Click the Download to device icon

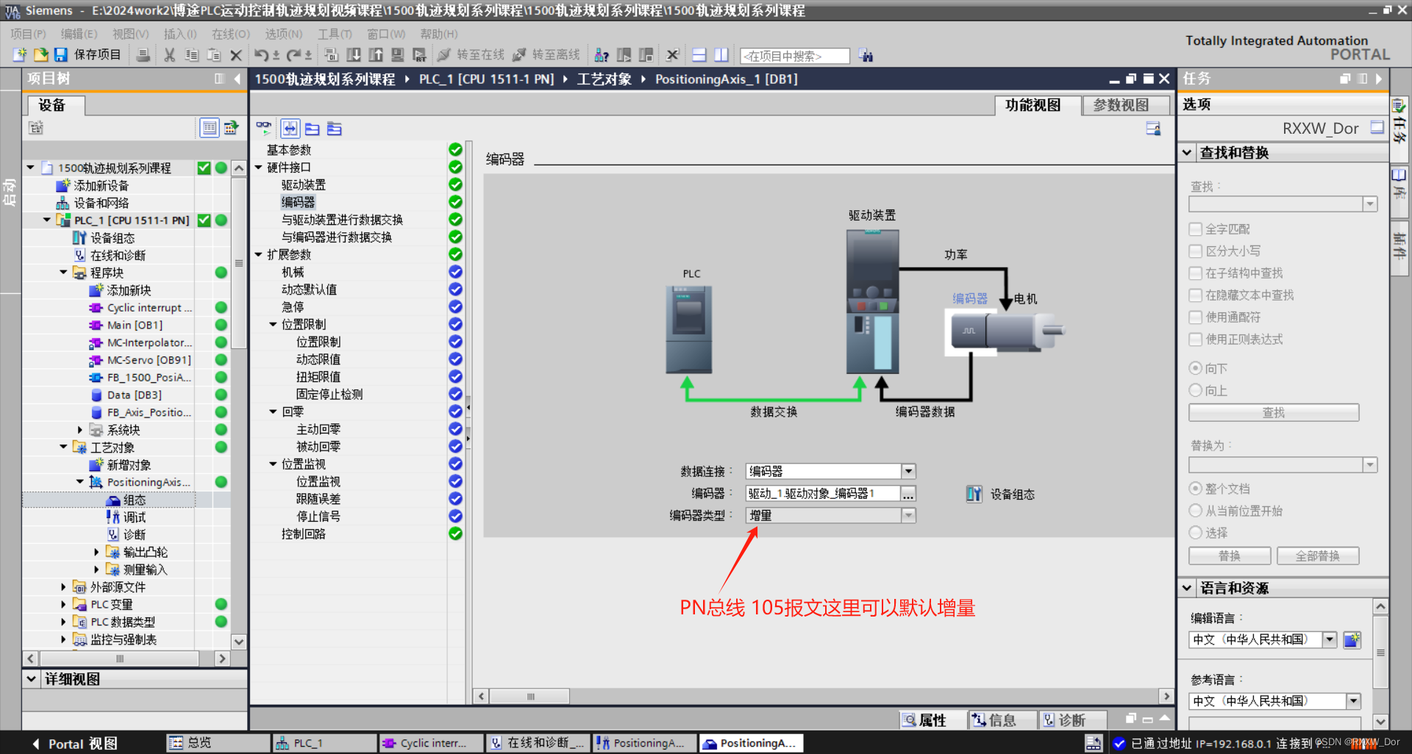(354, 55)
